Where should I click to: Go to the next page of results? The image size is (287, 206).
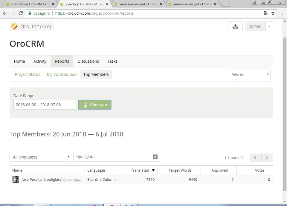(267, 158)
